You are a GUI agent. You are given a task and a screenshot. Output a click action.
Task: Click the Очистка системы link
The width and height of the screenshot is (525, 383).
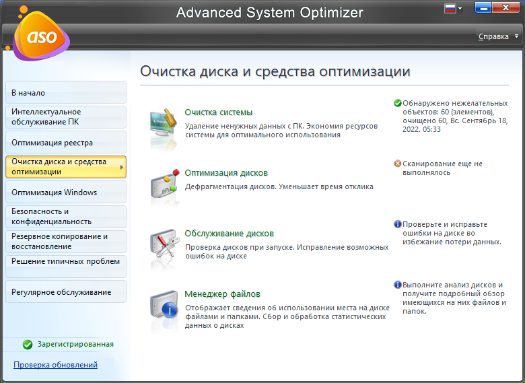pyautogui.click(x=219, y=112)
